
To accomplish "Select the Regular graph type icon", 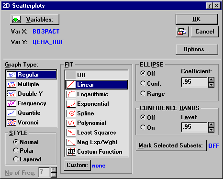I will [11, 75].
